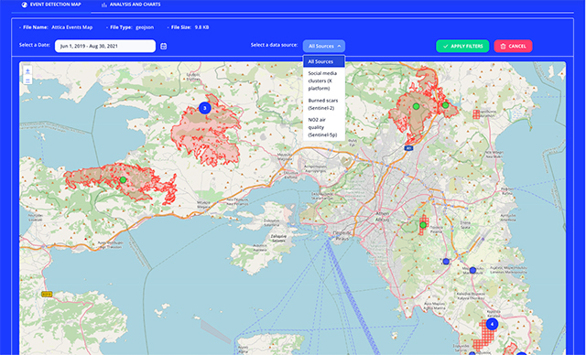
Task: Click the Apply Filters button
Action: pyautogui.click(x=462, y=47)
